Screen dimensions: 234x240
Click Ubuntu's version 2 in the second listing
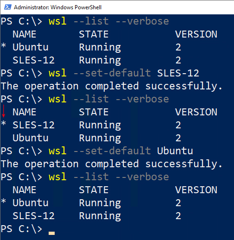pyautogui.click(x=178, y=138)
